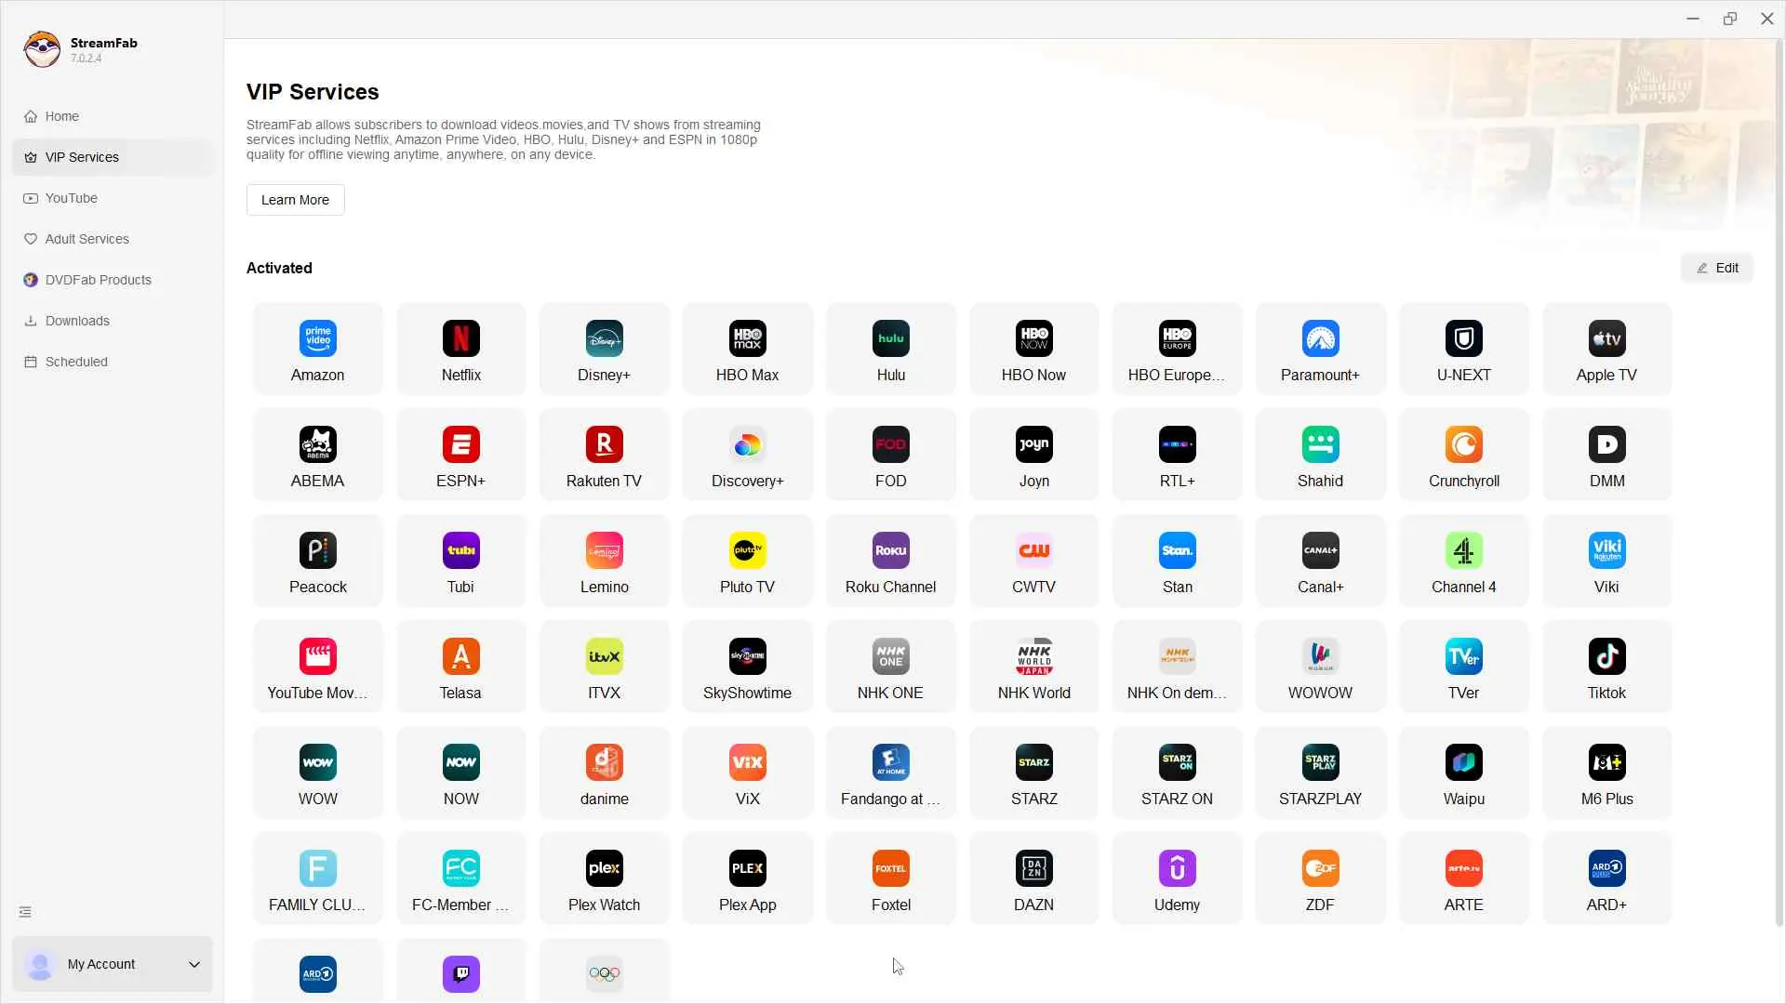The image size is (1786, 1004).
Task: Click the Learn More button
Action: [x=295, y=200]
